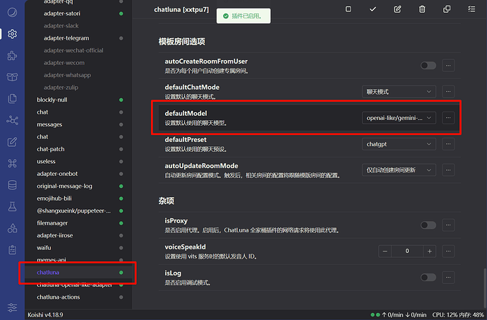This screenshot has width=487, height=320.
Task: Click the duplicate config copy icon
Action: coord(447,9)
